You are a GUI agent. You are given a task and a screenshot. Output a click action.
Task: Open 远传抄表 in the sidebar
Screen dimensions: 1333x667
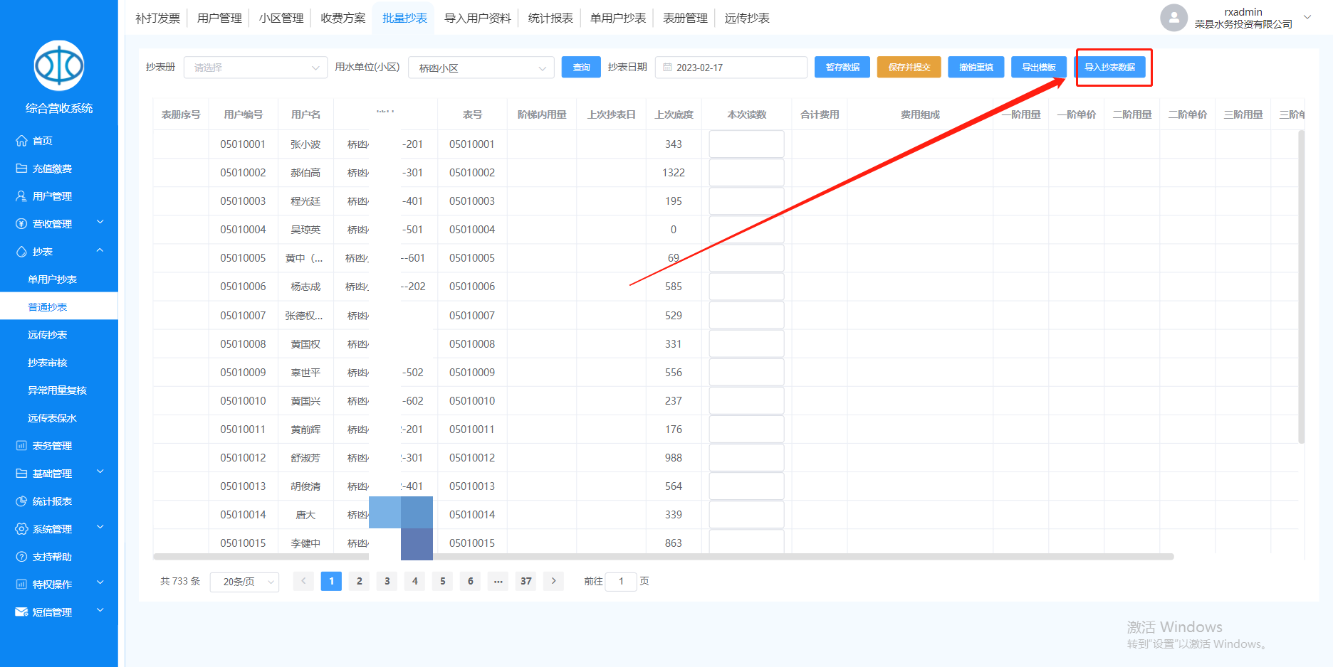[x=59, y=335]
